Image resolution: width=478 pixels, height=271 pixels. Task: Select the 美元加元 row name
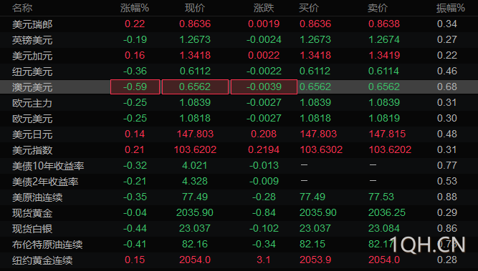[x=32, y=56]
